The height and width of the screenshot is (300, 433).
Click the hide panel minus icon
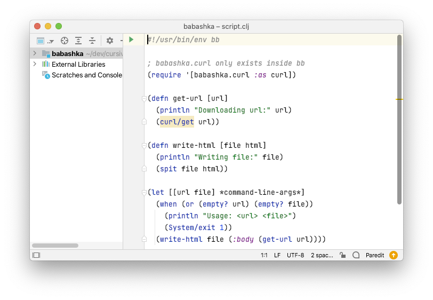[122, 41]
